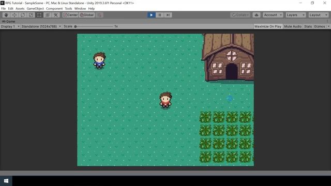
Task: Open Standalone (1024x768) resolution dropdown
Action: click(41, 26)
